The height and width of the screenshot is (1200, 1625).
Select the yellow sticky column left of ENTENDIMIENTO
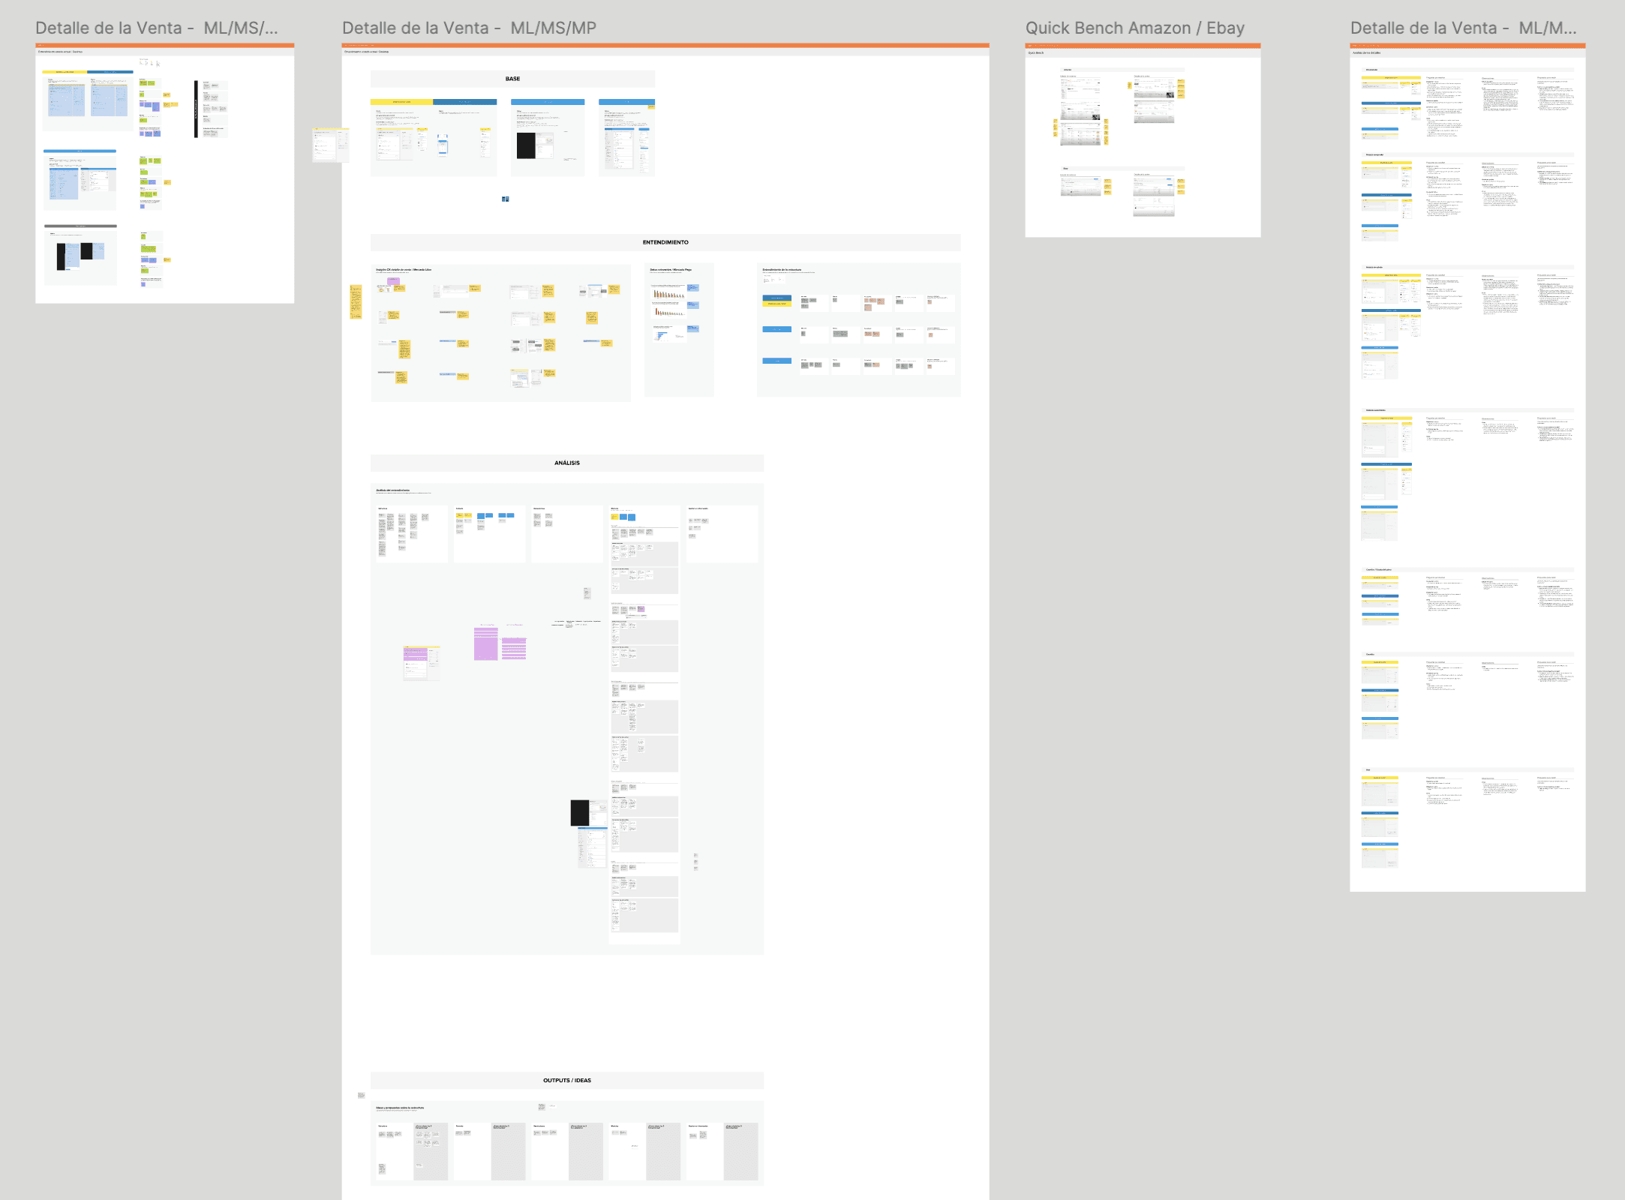point(356,301)
